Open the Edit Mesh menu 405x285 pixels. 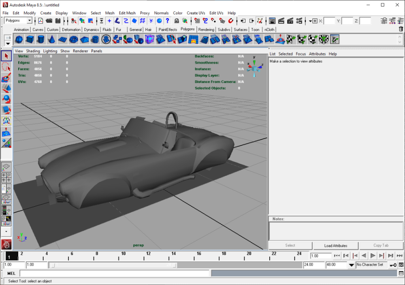point(127,13)
